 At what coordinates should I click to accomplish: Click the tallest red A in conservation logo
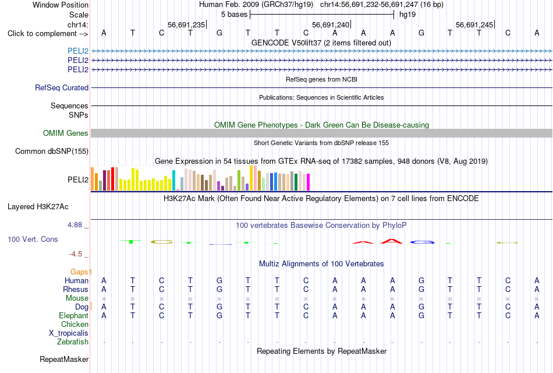tap(392, 241)
